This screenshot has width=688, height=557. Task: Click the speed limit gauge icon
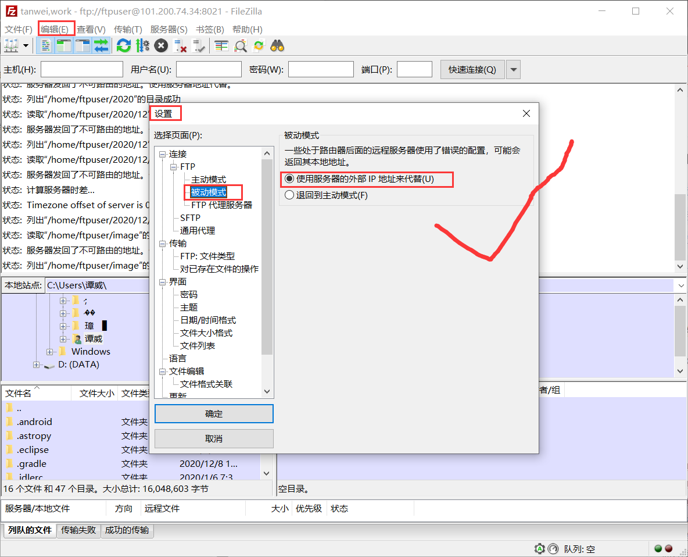pyautogui.click(x=553, y=549)
